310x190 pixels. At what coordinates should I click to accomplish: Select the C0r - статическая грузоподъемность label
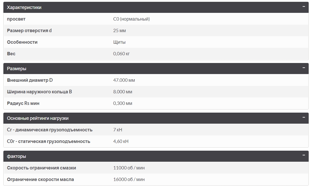[x=48, y=141]
